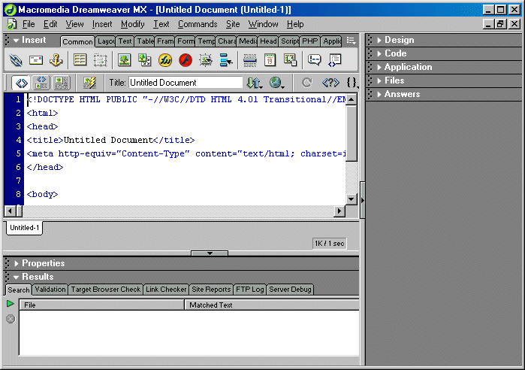Click the Title text field
525x370 pixels.
coord(186,83)
